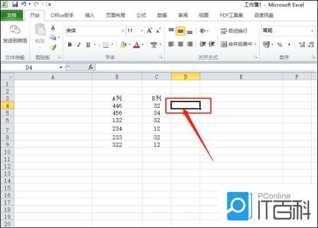318x228 pixels.
Task: Click the decrease indent icon
Action: (202, 44)
